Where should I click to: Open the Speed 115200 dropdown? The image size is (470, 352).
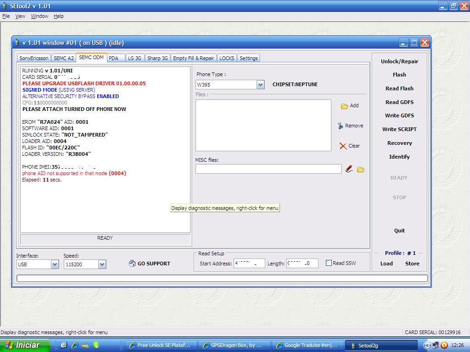point(102,264)
